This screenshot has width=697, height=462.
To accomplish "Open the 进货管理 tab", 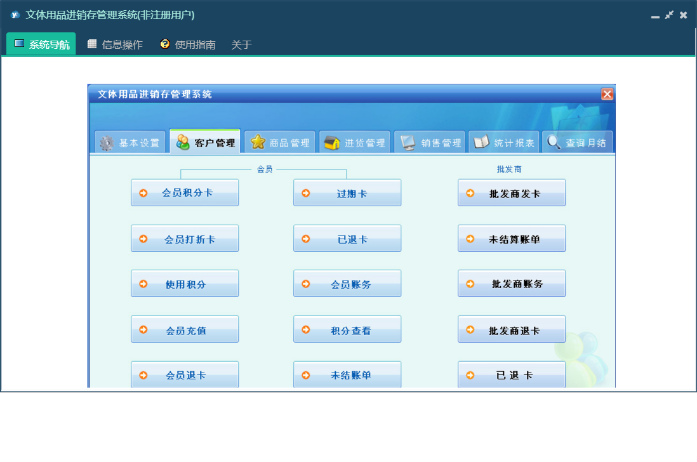I will pos(355,142).
